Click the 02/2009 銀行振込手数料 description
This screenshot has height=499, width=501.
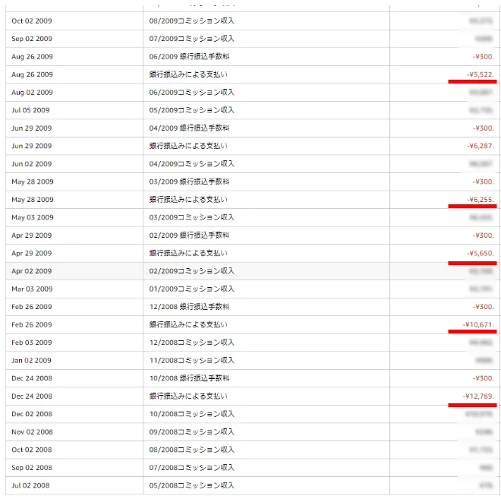click(x=189, y=235)
